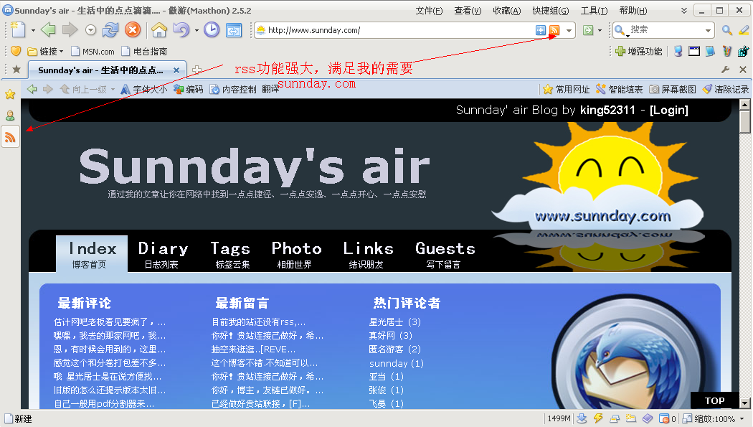Open the 快捷组(G) menu

pos(550,11)
